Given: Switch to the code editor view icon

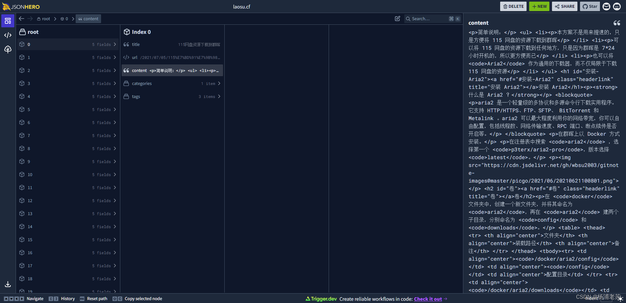Looking at the screenshot, I should coord(8,35).
